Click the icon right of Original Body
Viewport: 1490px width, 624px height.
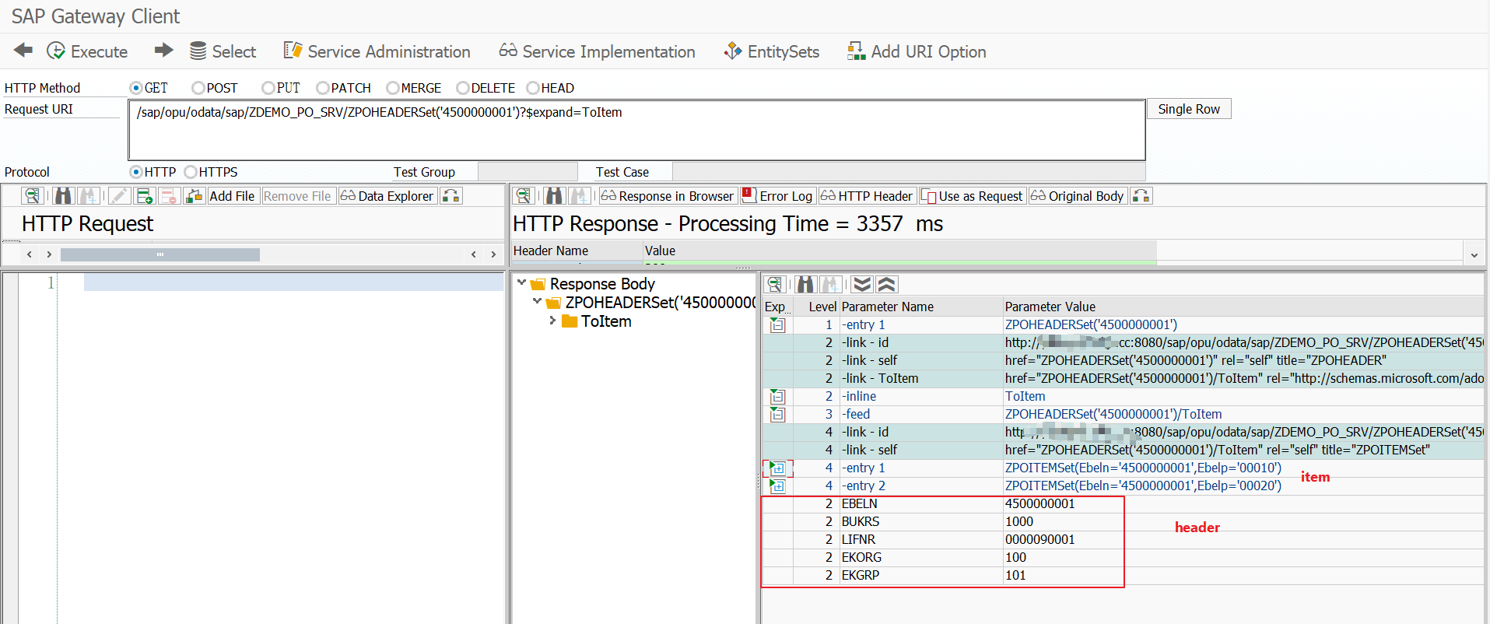point(1141,196)
